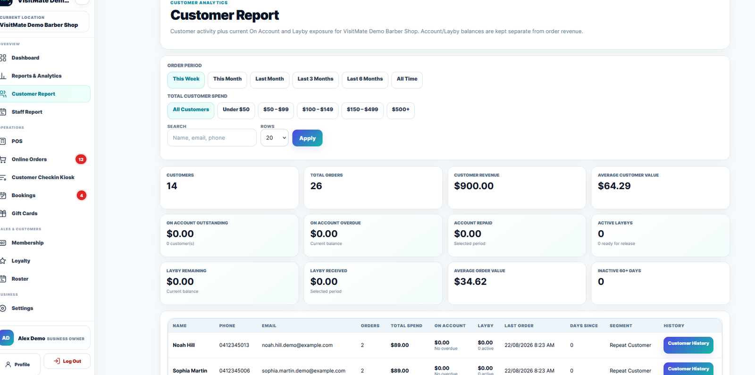This screenshot has height=375, width=755.
Task: Click the Online Orders badge showing 12
Action: pos(81,159)
